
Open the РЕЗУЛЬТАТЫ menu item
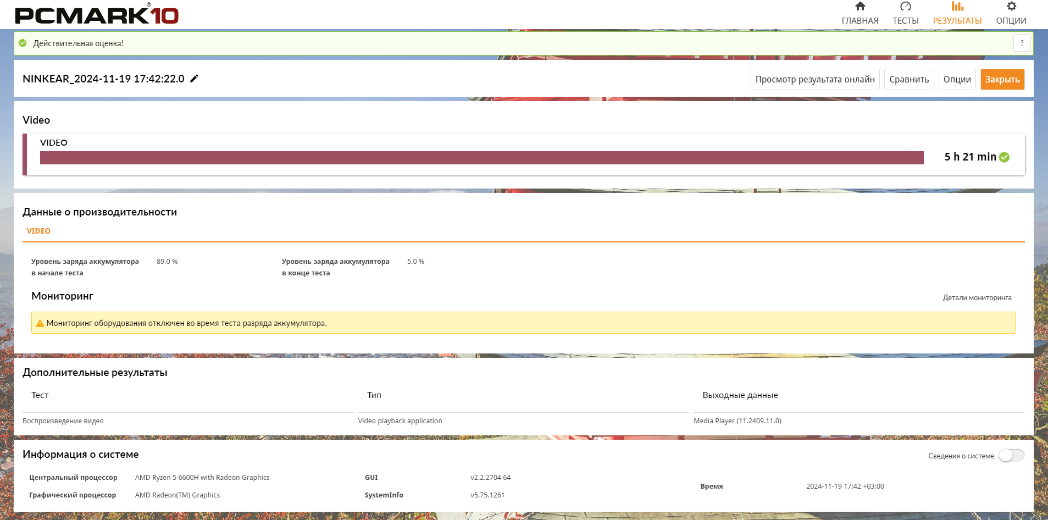tap(957, 21)
